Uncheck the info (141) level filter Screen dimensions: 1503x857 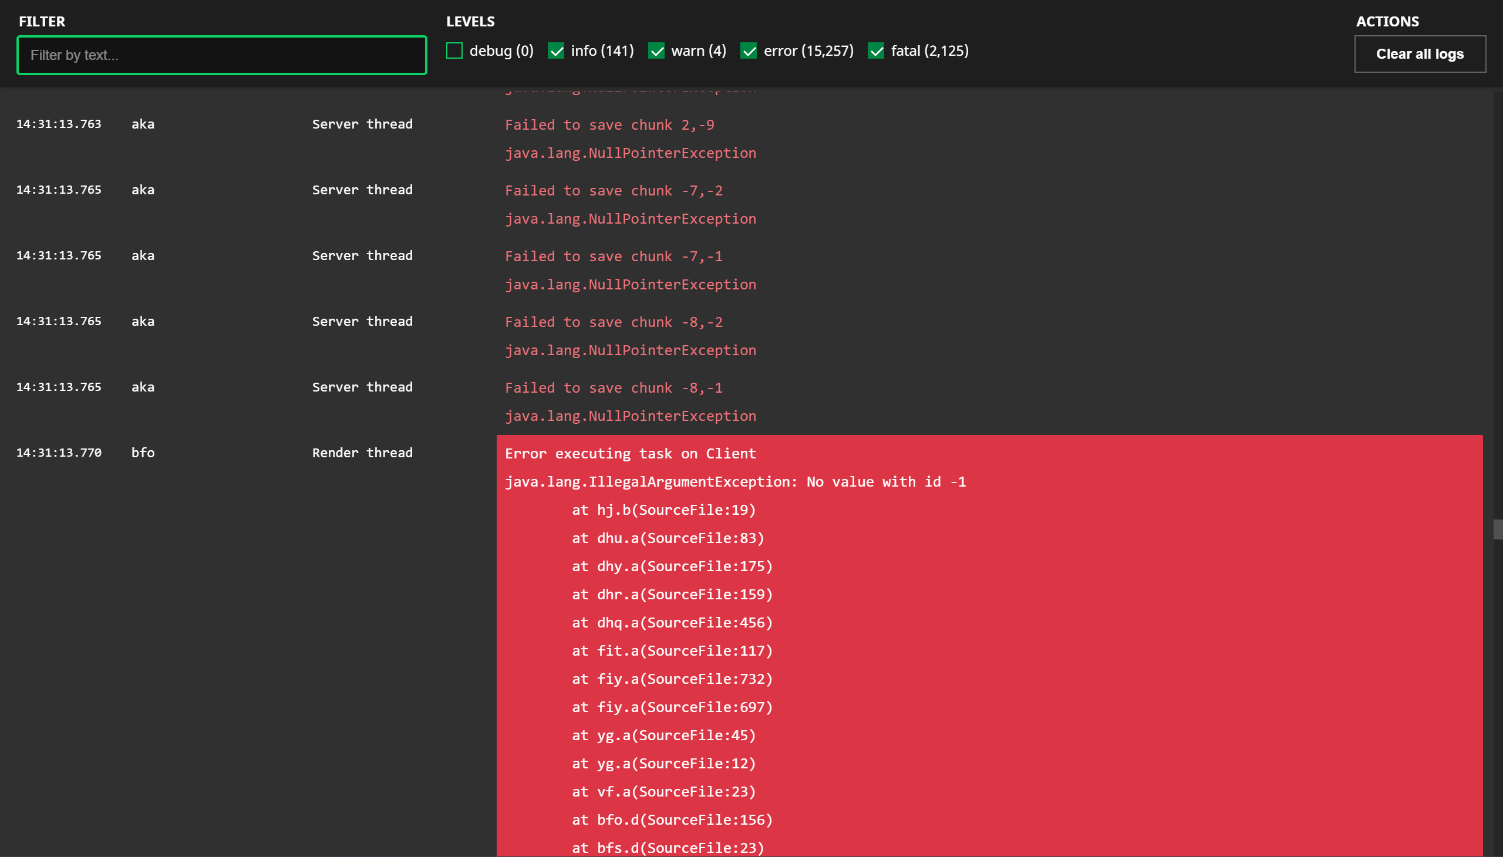coord(556,51)
